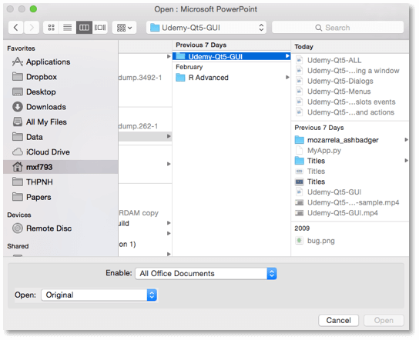This screenshot has height=340, width=419.
Task: Click the Today column header
Action: pyautogui.click(x=303, y=47)
